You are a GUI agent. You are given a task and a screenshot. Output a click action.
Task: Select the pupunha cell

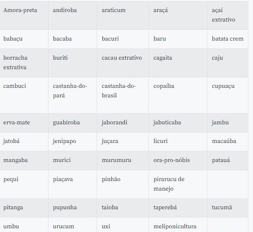tap(73, 208)
